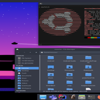Viewport: 100px width, 100px height.
Task: Open IntelliJ IDEA from the dock
Action: pos(62,97)
